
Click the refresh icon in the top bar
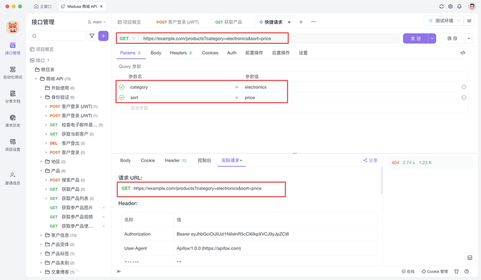(441, 6)
